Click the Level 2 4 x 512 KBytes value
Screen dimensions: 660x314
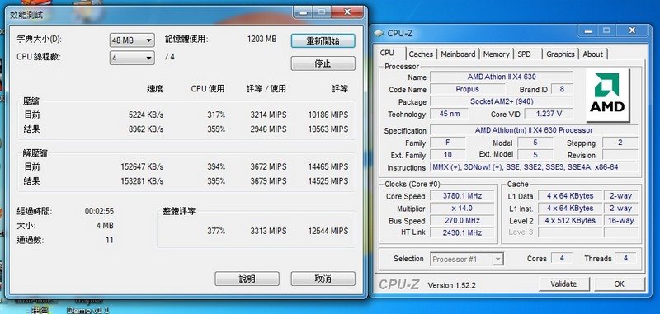pyautogui.click(x=570, y=220)
